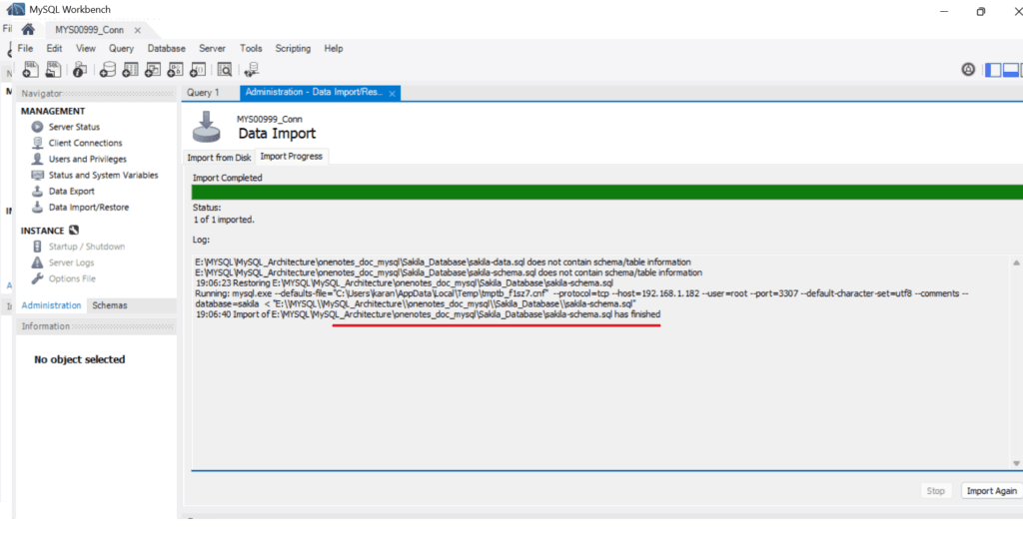The image size is (1023, 535).
Task: Reconnect to DBMS toolbar icon
Action: click(x=251, y=70)
